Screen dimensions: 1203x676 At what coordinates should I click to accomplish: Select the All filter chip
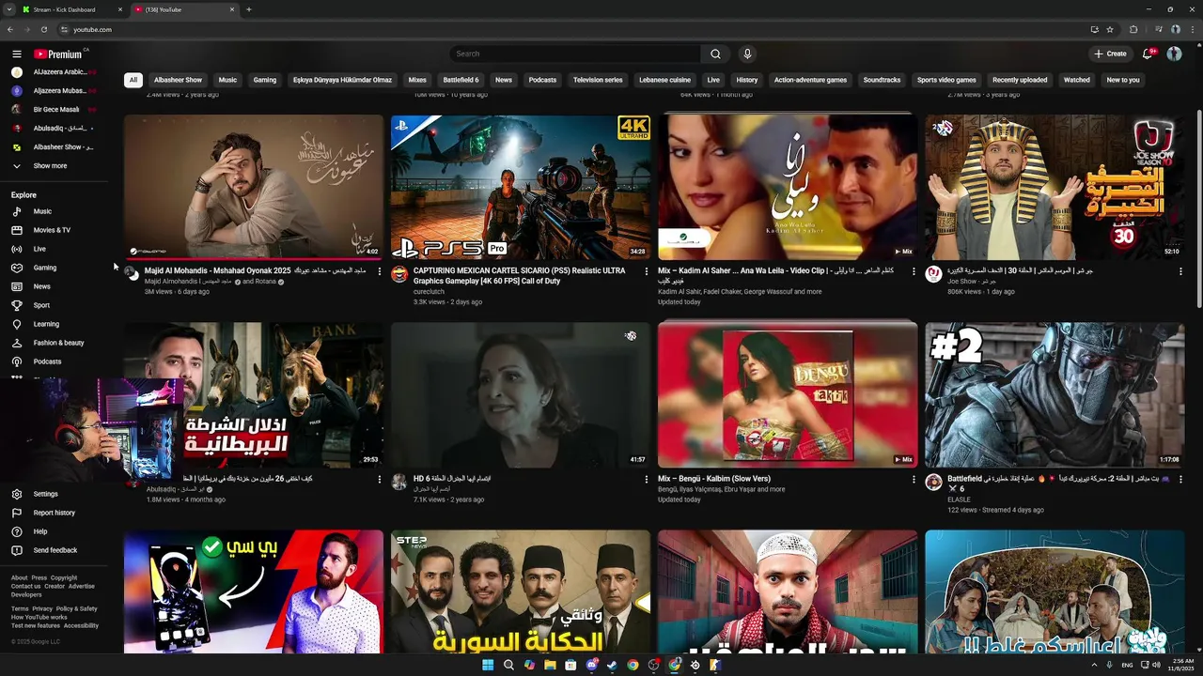[133, 80]
